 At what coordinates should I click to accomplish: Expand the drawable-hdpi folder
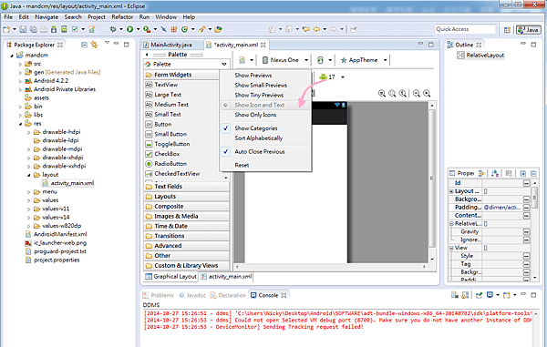click(x=29, y=132)
